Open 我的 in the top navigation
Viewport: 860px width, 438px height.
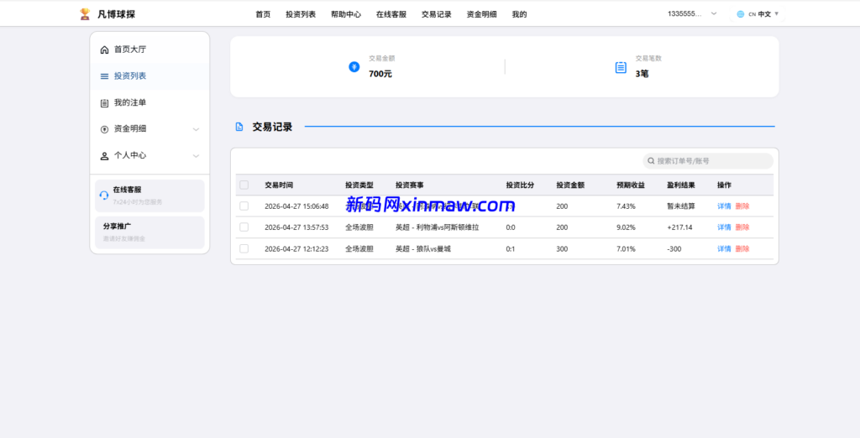pyautogui.click(x=519, y=15)
